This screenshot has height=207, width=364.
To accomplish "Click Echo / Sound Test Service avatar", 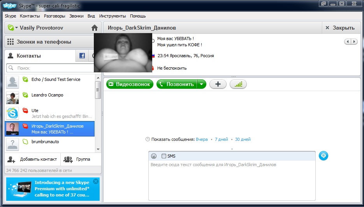I will click(x=12, y=82).
